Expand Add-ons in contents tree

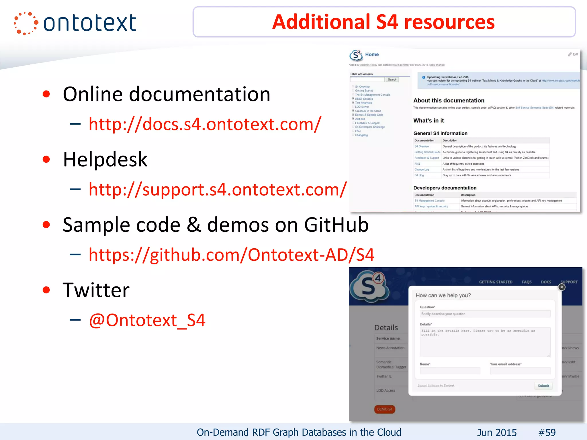click(x=353, y=119)
